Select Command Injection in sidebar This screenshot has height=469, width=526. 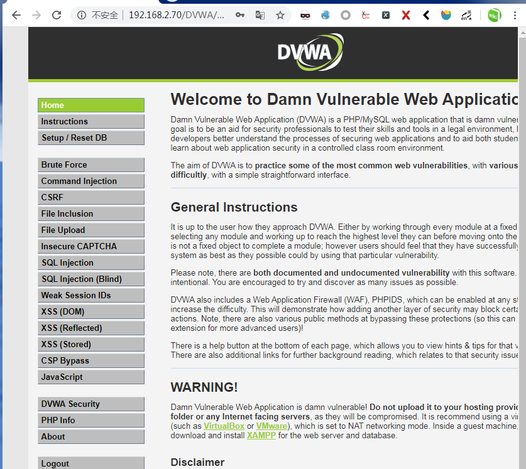pyautogui.click(x=91, y=181)
